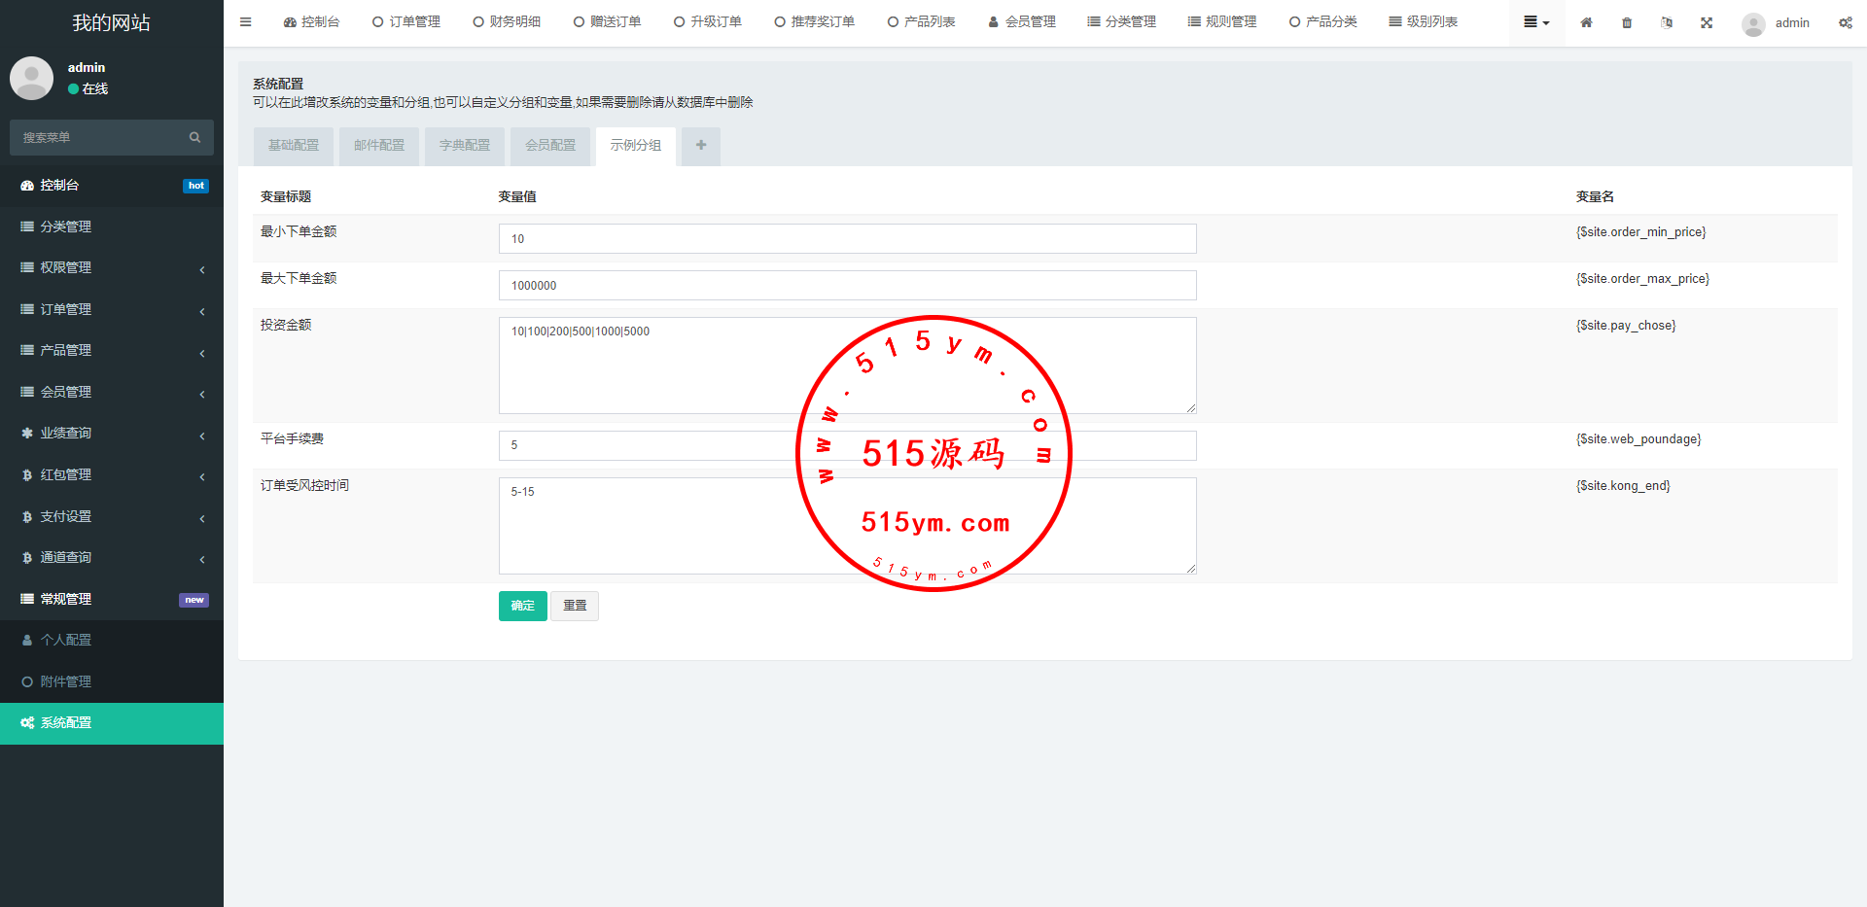1867x907 pixels.
Task: Expand the 红包管理 sidebar menu
Action: 111,475
